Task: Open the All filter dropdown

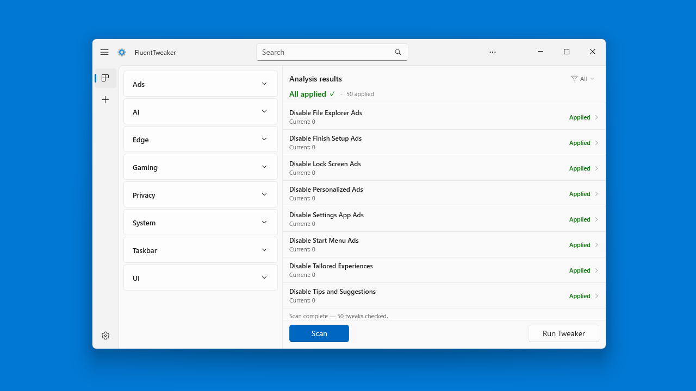Action: pyautogui.click(x=583, y=79)
